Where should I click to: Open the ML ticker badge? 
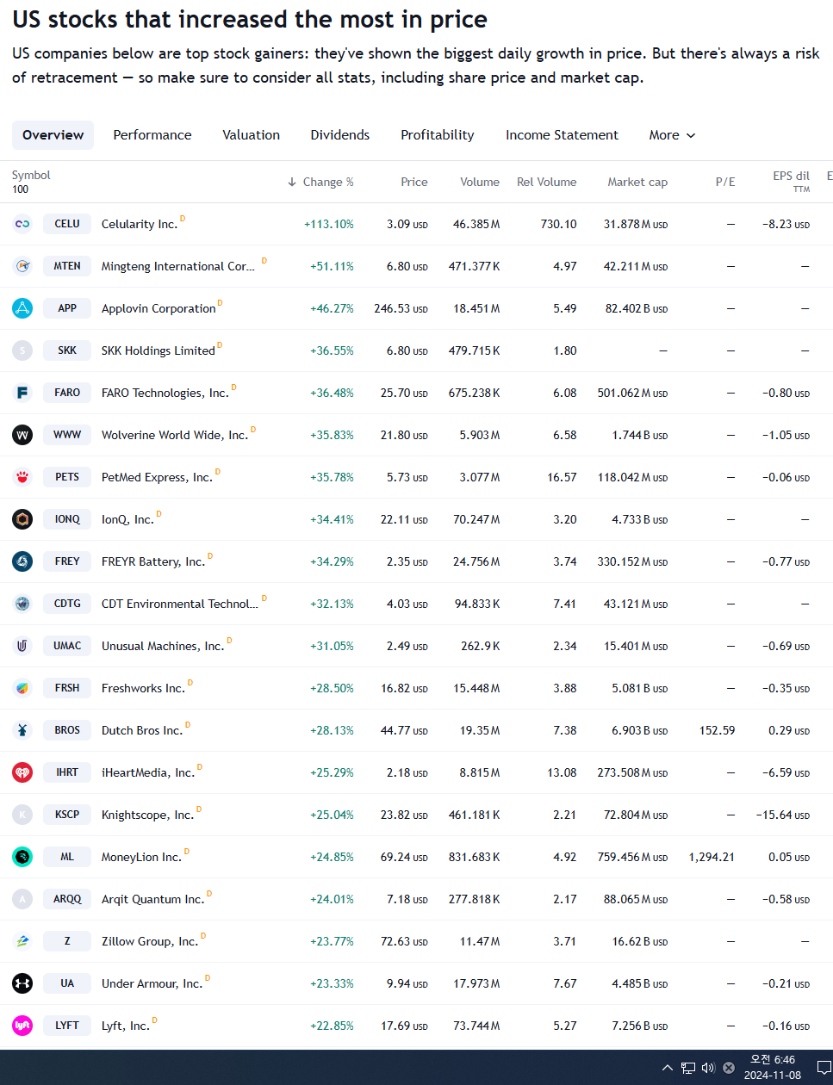pos(67,857)
